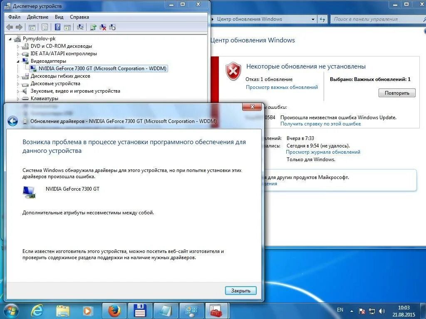Collapse the Видеоадаптеры node

18,61
